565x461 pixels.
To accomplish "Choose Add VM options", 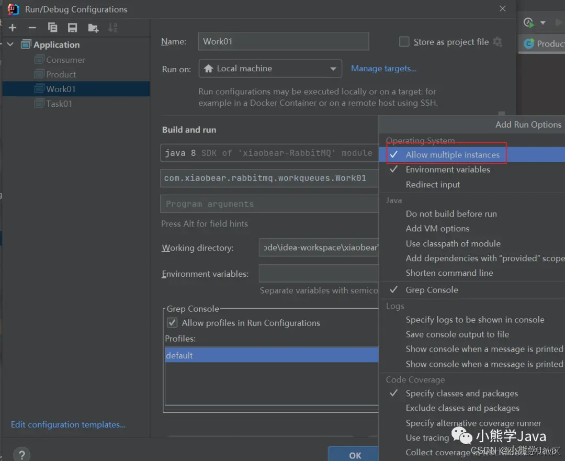I will click(472, 229).
